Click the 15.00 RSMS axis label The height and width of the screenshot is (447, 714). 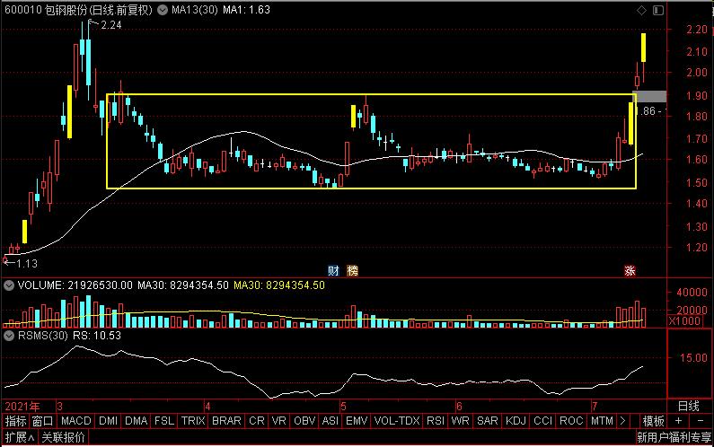coord(694,358)
